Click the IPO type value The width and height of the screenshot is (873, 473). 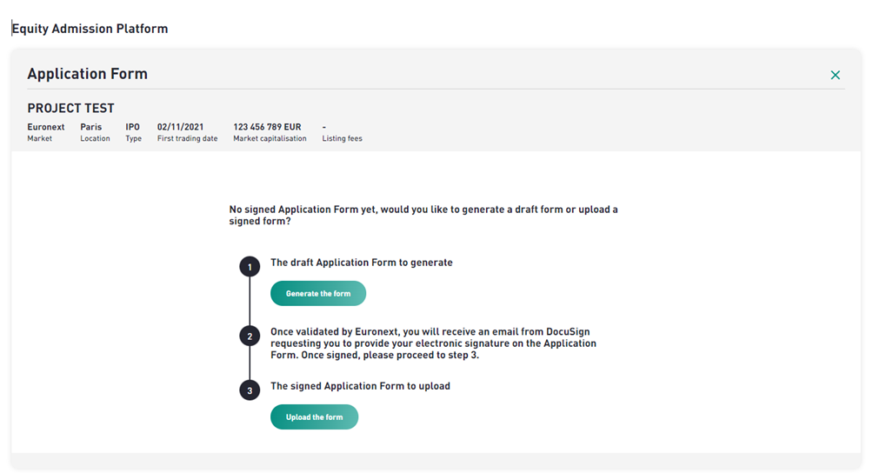coord(132,127)
